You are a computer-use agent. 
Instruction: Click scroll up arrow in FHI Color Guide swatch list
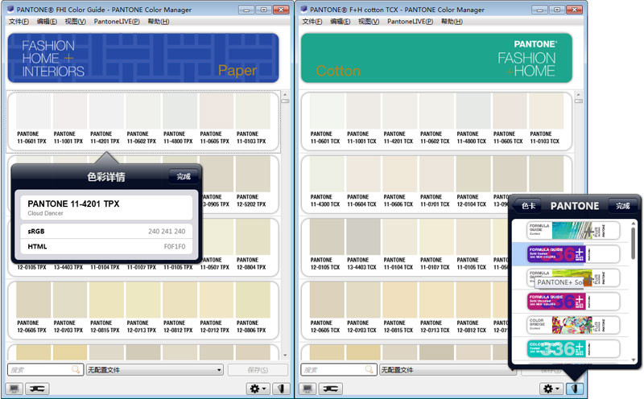coord(285,94)
